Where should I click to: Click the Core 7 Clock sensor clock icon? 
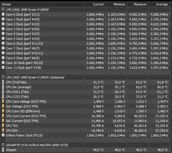pos(3,48)
